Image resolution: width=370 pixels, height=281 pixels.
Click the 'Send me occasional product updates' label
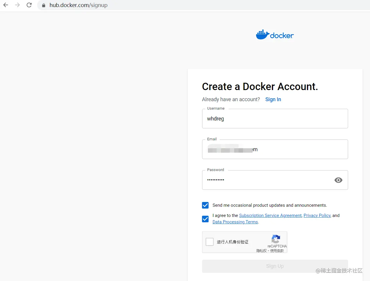pyautogui.click(x=270, y=205)
